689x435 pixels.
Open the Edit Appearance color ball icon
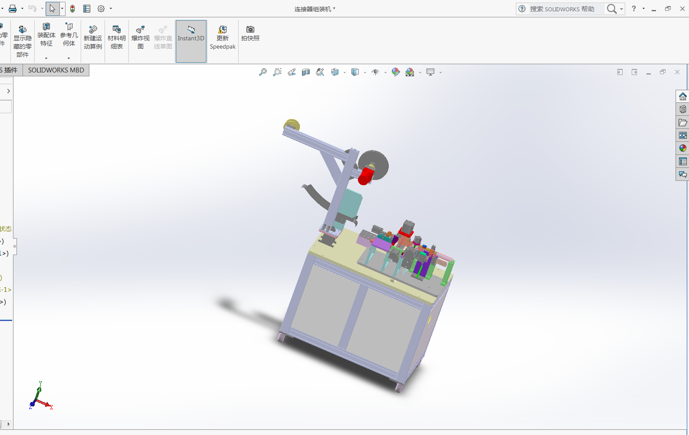pos(395,72)
